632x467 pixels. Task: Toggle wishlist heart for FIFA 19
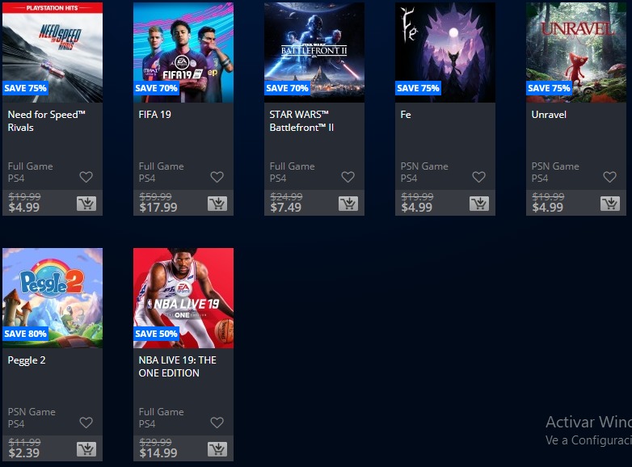(x=217, y=177)
